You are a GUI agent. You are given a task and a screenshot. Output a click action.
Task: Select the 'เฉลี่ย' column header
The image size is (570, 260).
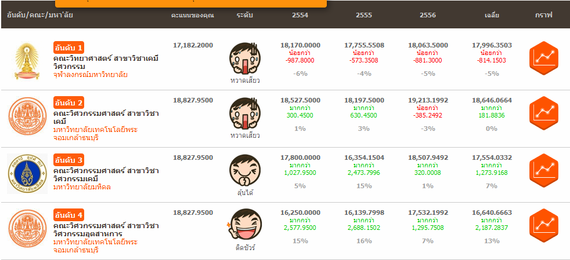492,15
